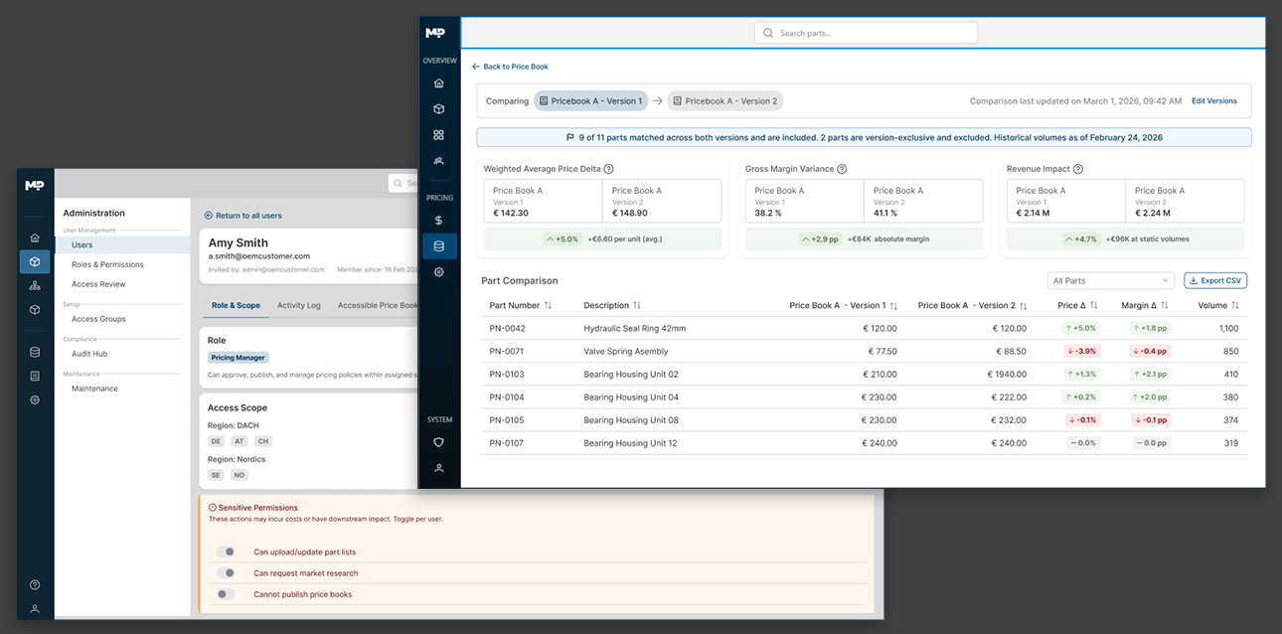
Task: Click the Pricebook A - Version 2 chip
Action: [725, 100]
